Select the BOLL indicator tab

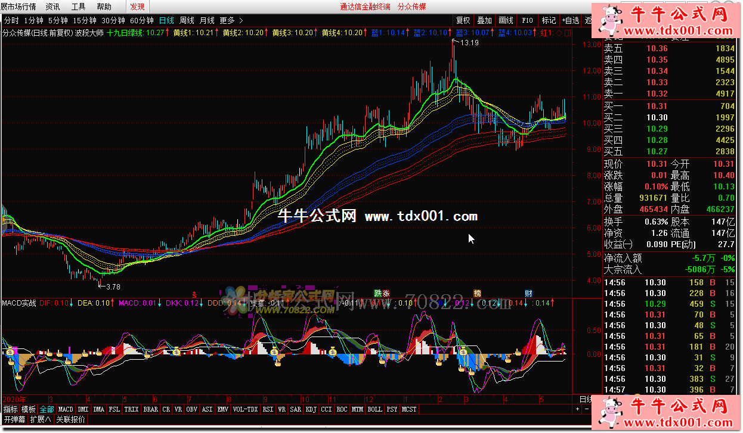[374, 409]
